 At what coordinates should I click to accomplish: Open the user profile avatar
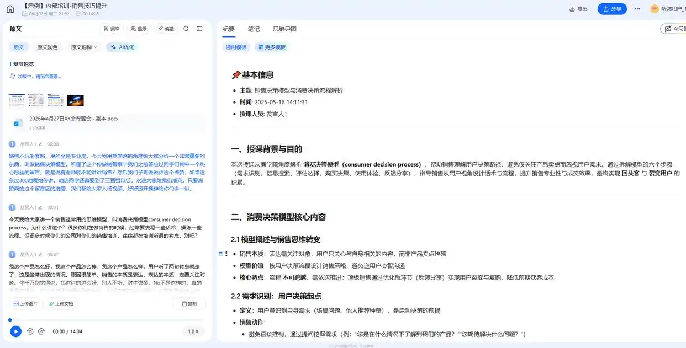coord(655,9)
